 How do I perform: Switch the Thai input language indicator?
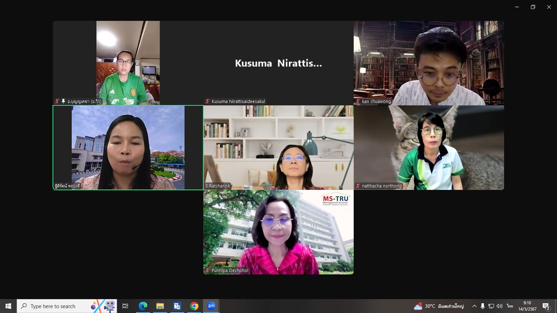510,306
